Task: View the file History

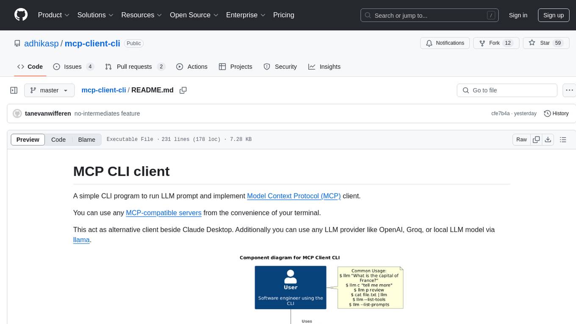Action: 556,114
